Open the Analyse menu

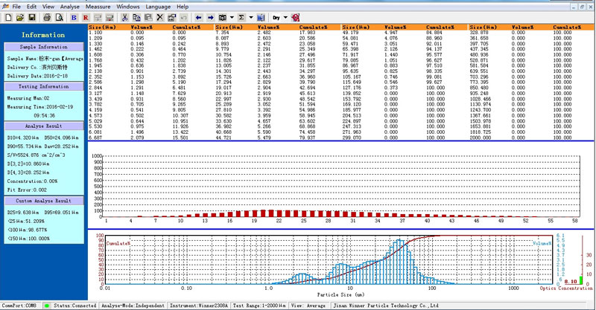coord(69,5)
